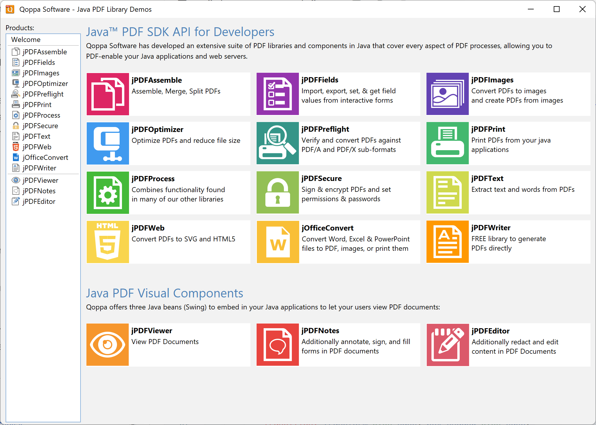Click the jPDFWeb HTML5 shield icon
Screen dimensions: 596x425
[x=108, y=242]
